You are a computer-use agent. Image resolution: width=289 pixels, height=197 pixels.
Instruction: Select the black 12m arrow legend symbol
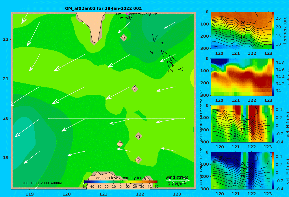(128, 18)
